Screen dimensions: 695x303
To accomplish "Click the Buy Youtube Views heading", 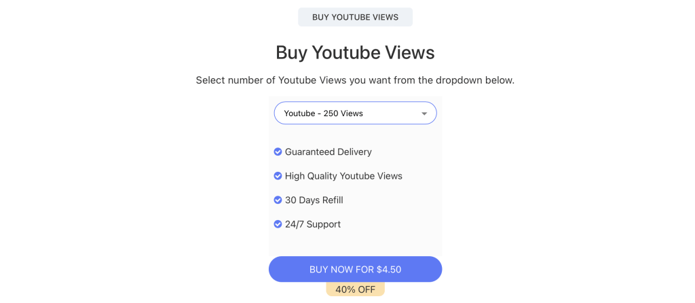I will point(355,52).
